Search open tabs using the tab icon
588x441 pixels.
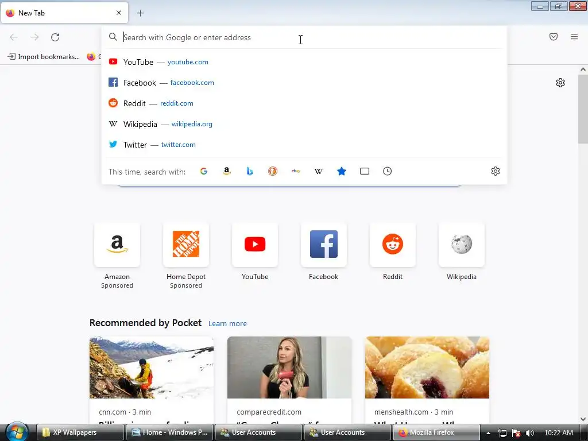(x=365, y=171)
